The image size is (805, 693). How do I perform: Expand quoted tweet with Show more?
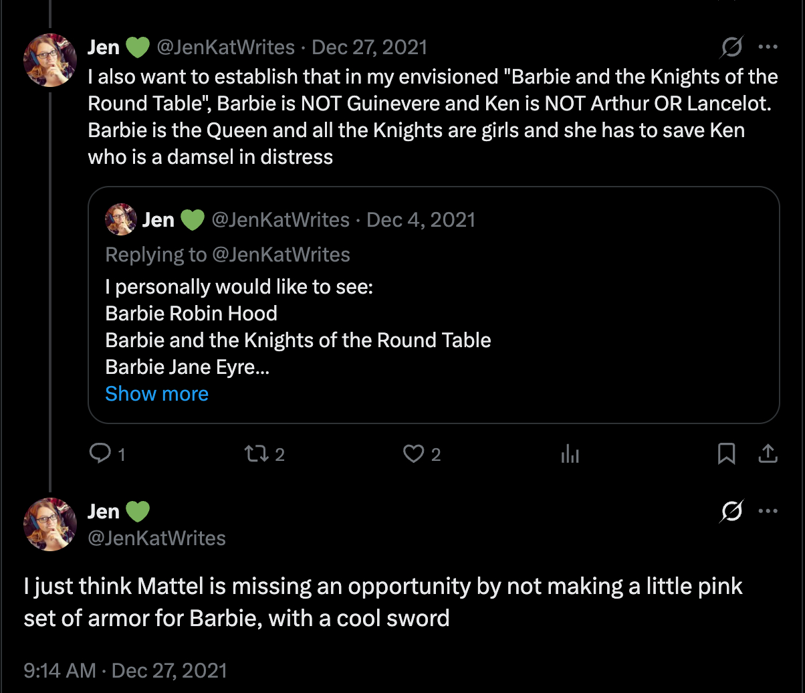[156, 394]
